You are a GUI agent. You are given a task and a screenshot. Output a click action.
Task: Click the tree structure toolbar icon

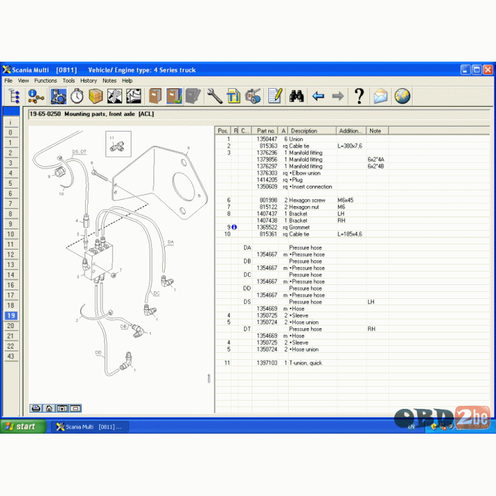[14, 96]
